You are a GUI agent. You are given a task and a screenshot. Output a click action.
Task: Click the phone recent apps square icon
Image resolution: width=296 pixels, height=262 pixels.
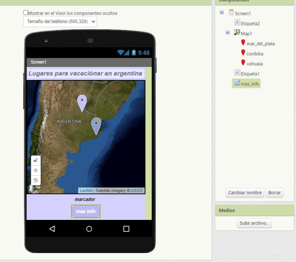tap(126, 229)
